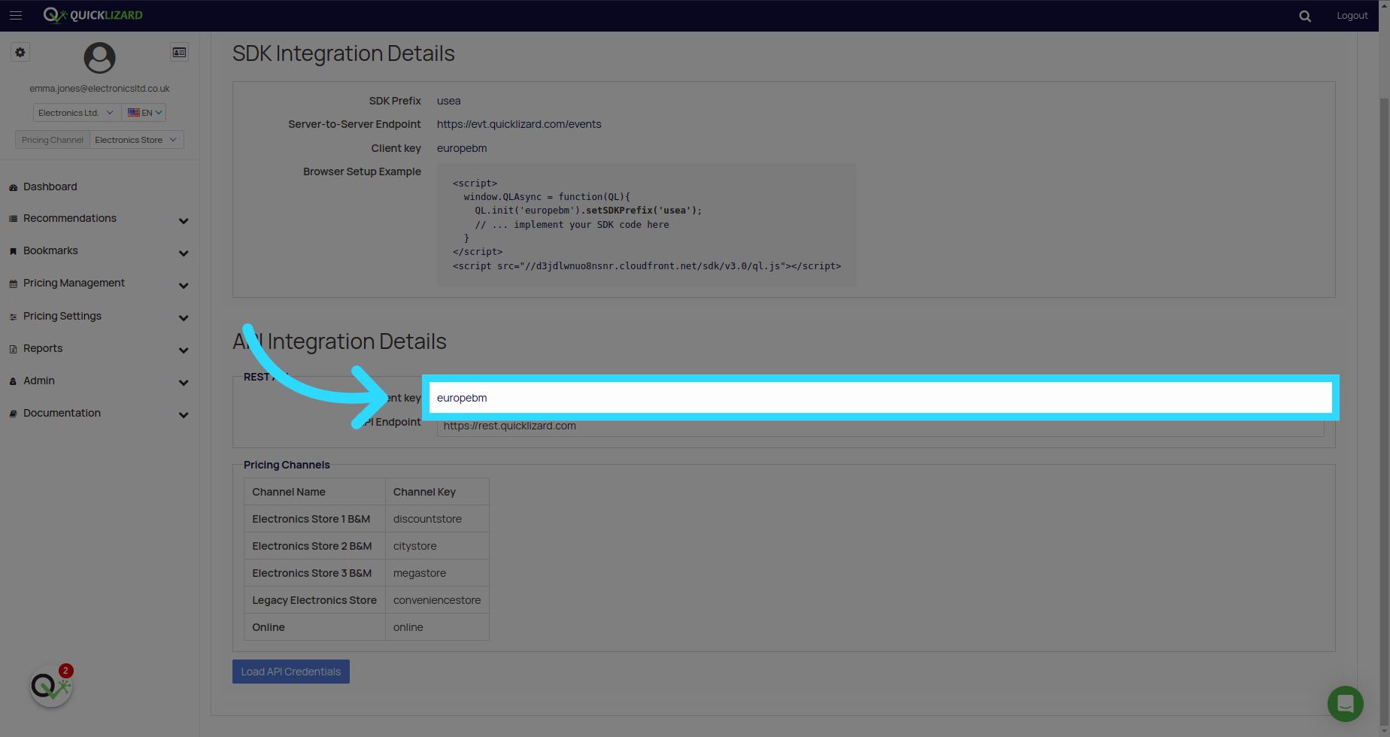Click the Pricing Channel label
The image size is (1390, 737).
point(53,140)
